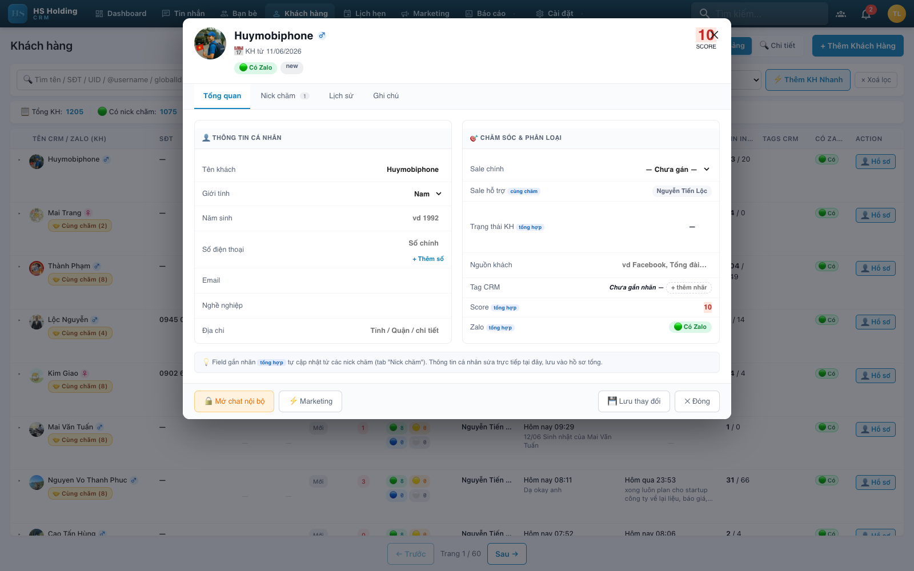The height and width of the screenshot is (571, 914).
Task: Click Mai Trang's avatar in the customer list
Action: point(37,215)
